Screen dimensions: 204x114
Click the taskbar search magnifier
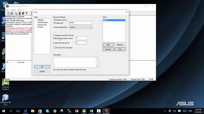tap(11, 111)
